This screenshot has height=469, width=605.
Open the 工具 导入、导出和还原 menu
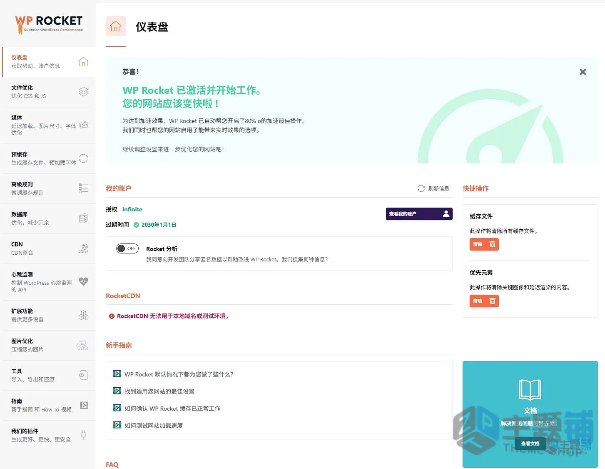(x=49, y=375)
